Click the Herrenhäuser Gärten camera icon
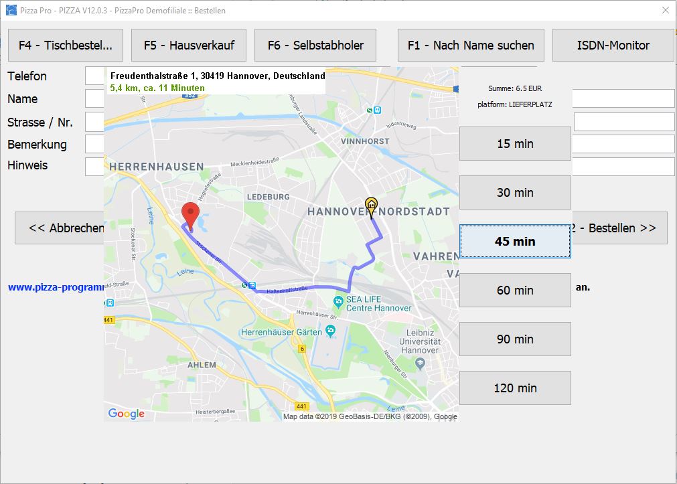The height and width of the screenshot is (484, 677). coord(331,331)
